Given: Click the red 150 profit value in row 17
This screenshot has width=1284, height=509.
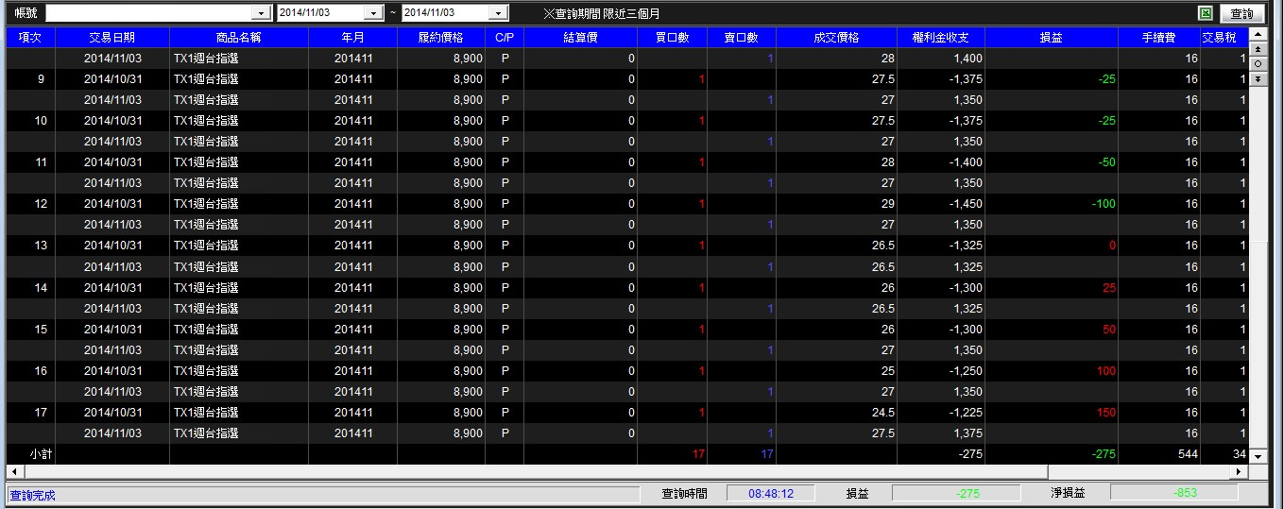Looking at the screenshot, I should [x=1106, y=413].
